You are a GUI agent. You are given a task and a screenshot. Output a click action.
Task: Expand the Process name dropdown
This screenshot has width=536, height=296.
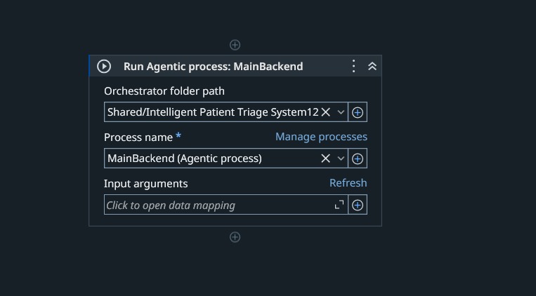(341, 159)
